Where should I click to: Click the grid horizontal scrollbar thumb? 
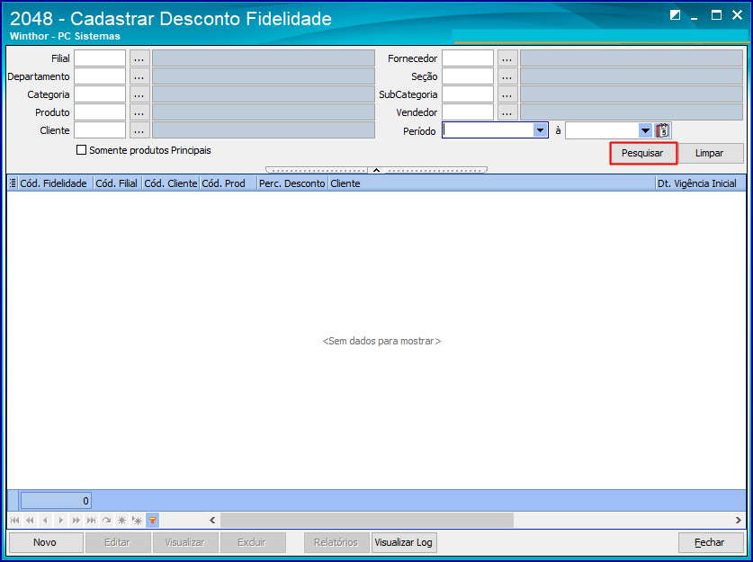tap(367, 521)
